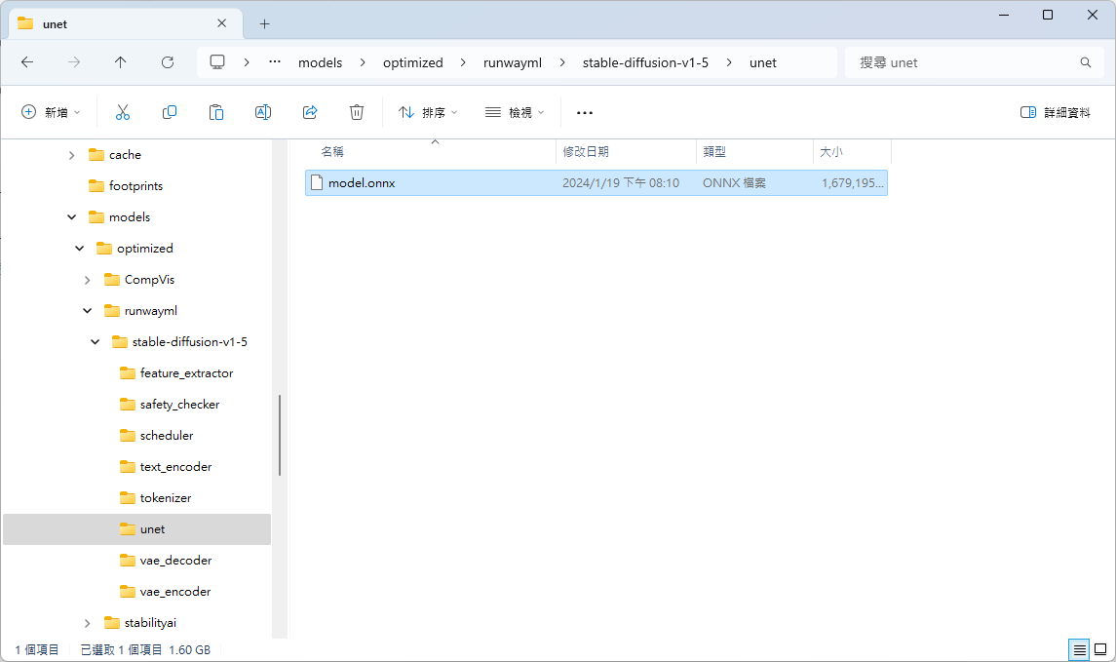The width and height of the screenshot is (1116, 662).
Task: Go up one folder level
Action: (x=120, y=62)
